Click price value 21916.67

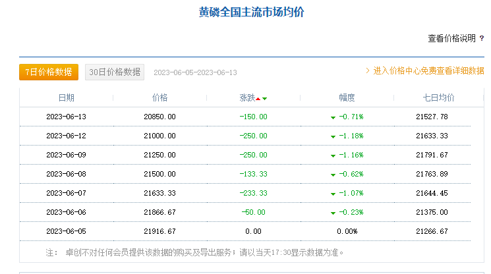[x=159, y=231]
